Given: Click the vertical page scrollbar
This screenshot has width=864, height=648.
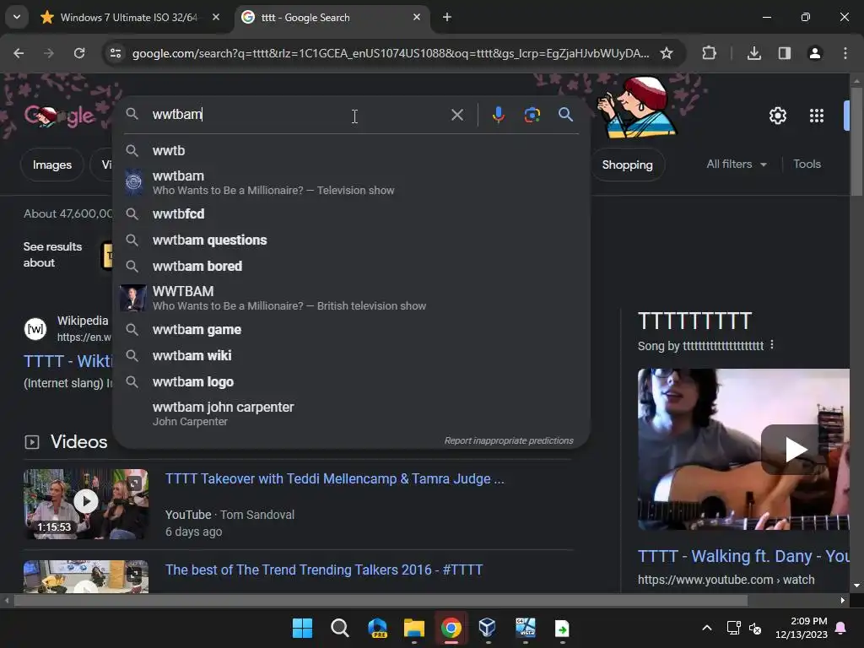Looking at the screenshot, I should coord(856,141).
